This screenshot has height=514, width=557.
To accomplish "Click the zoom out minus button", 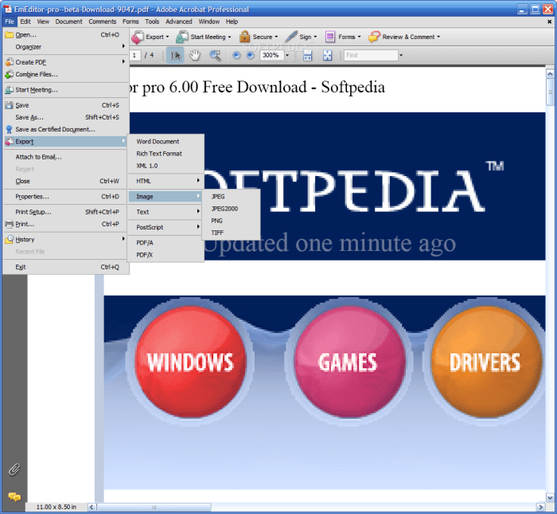I will [x=236, y=55].
